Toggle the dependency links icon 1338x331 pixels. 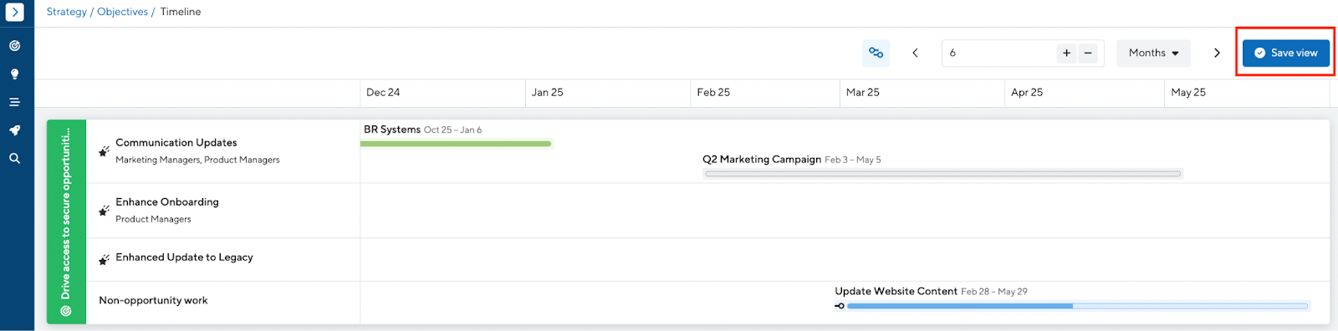[876, 53]
